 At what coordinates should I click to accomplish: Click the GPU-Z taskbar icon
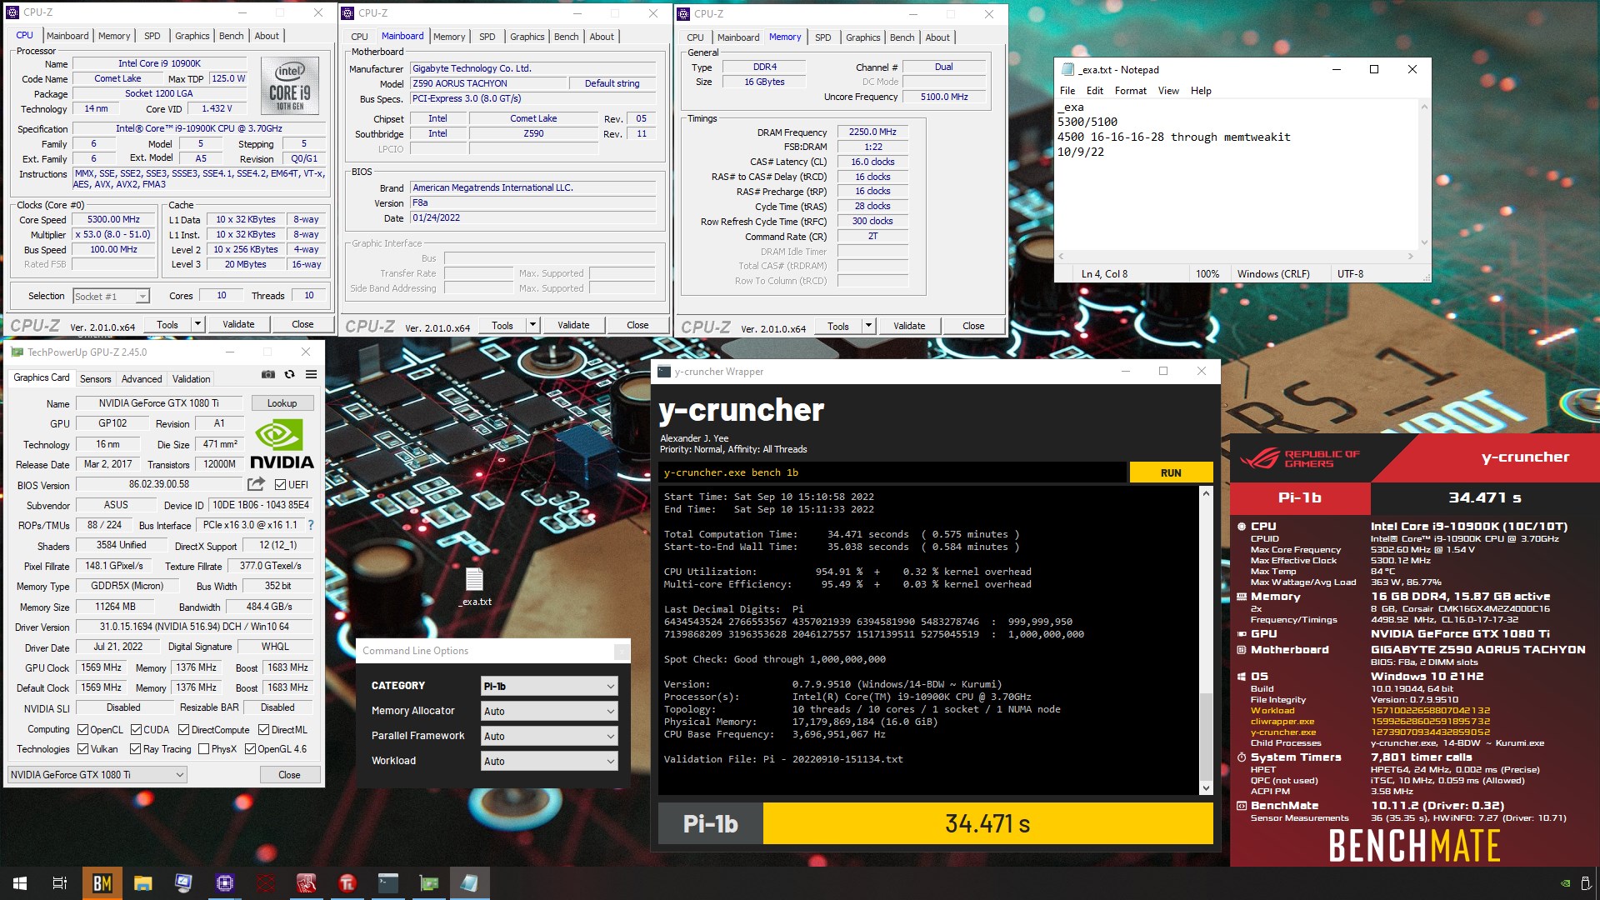[428, 883]
